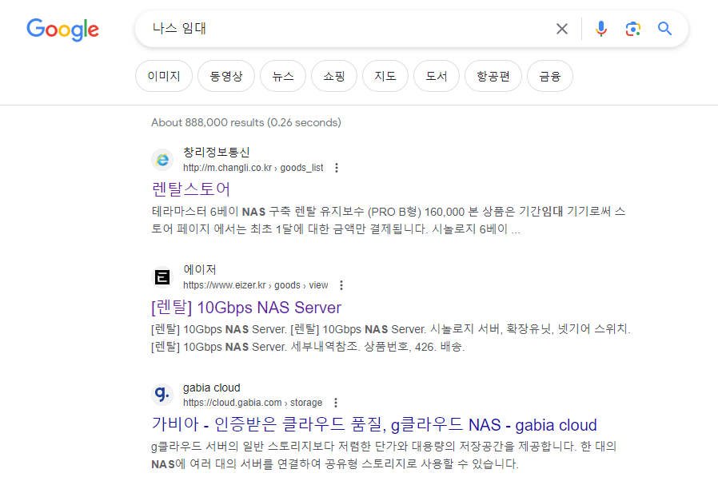
Task: Open the 지도 filter tab
Action: (x=385, y=77)
